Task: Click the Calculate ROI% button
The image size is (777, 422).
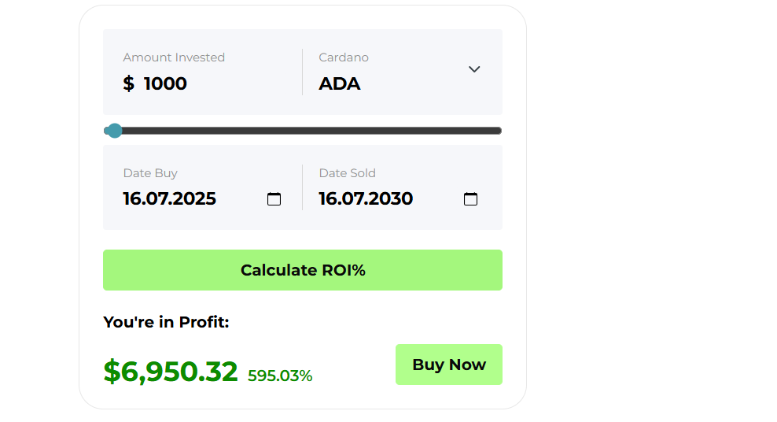Action: [x=303, y=270]
